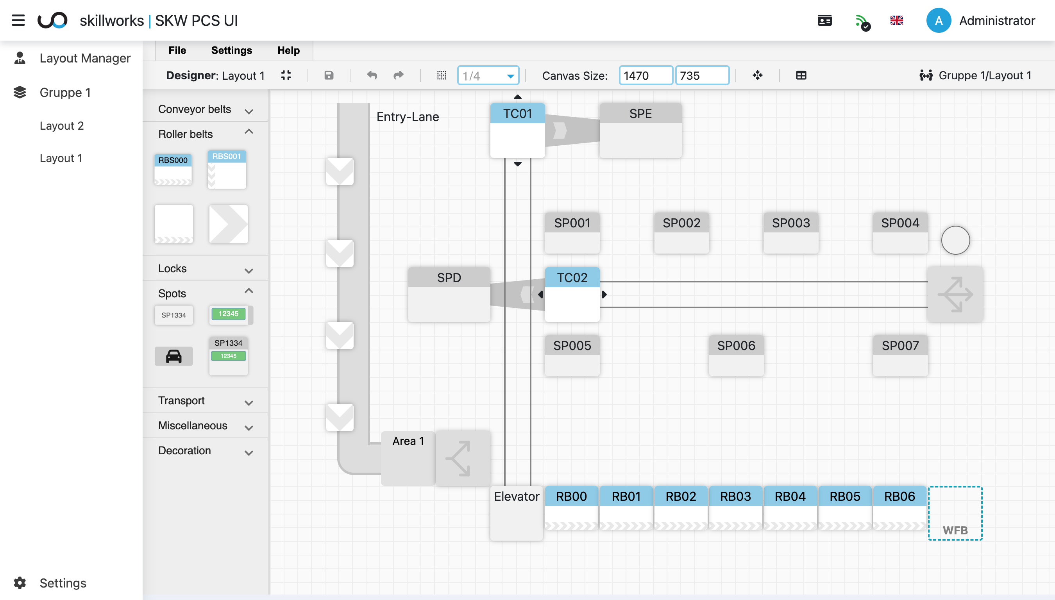Open the contact card icon in header
This screenshot has width=1055, height=600.
tap(824, 20)
